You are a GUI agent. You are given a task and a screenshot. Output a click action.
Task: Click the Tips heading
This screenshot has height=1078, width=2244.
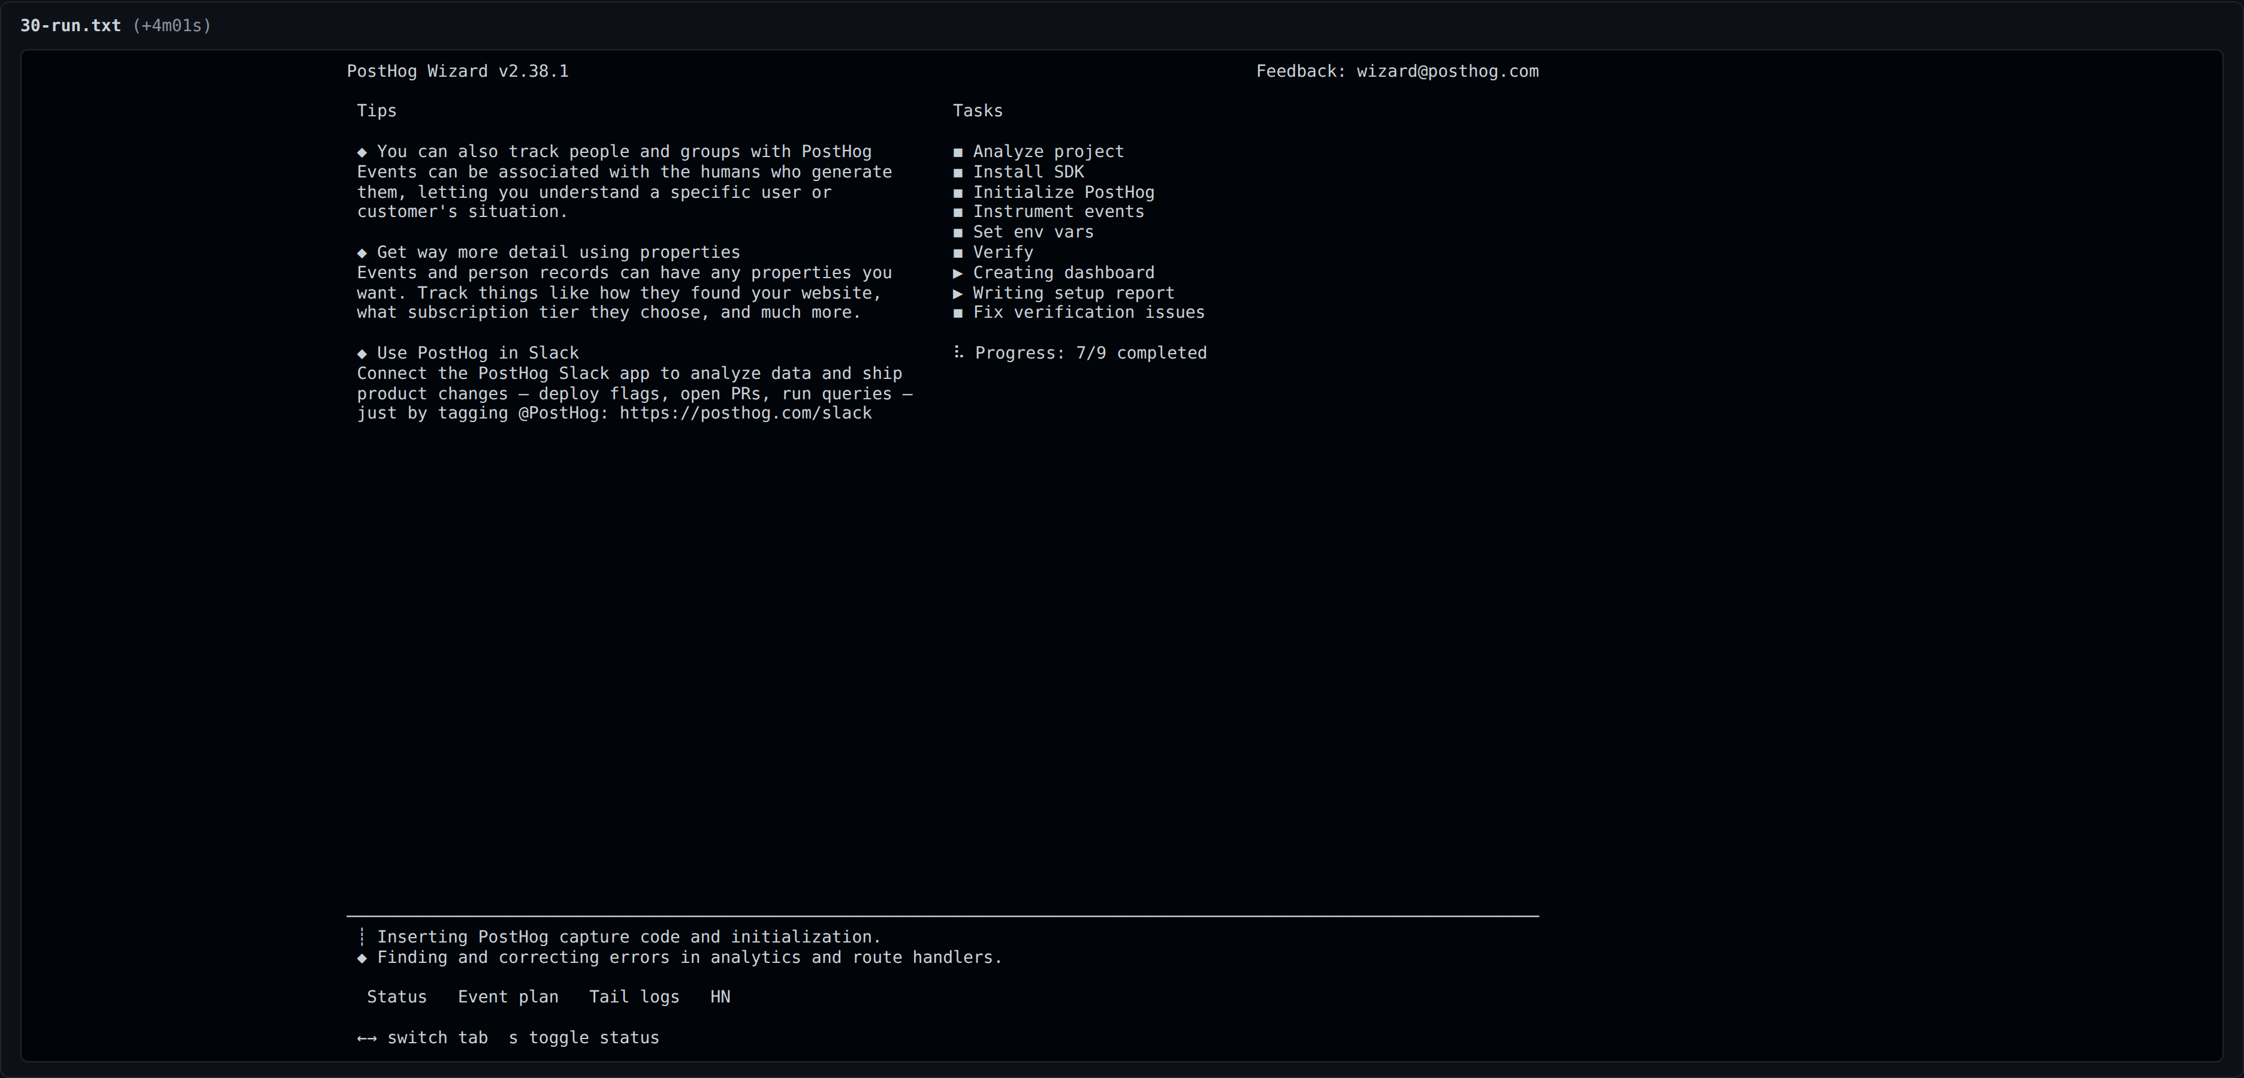tap(376, 111)
